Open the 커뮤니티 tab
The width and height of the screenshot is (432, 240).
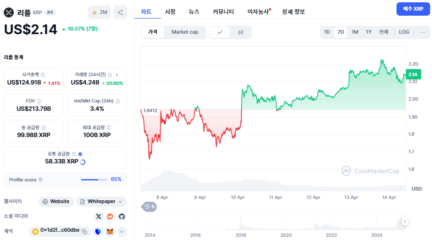(x=223, y=12)
